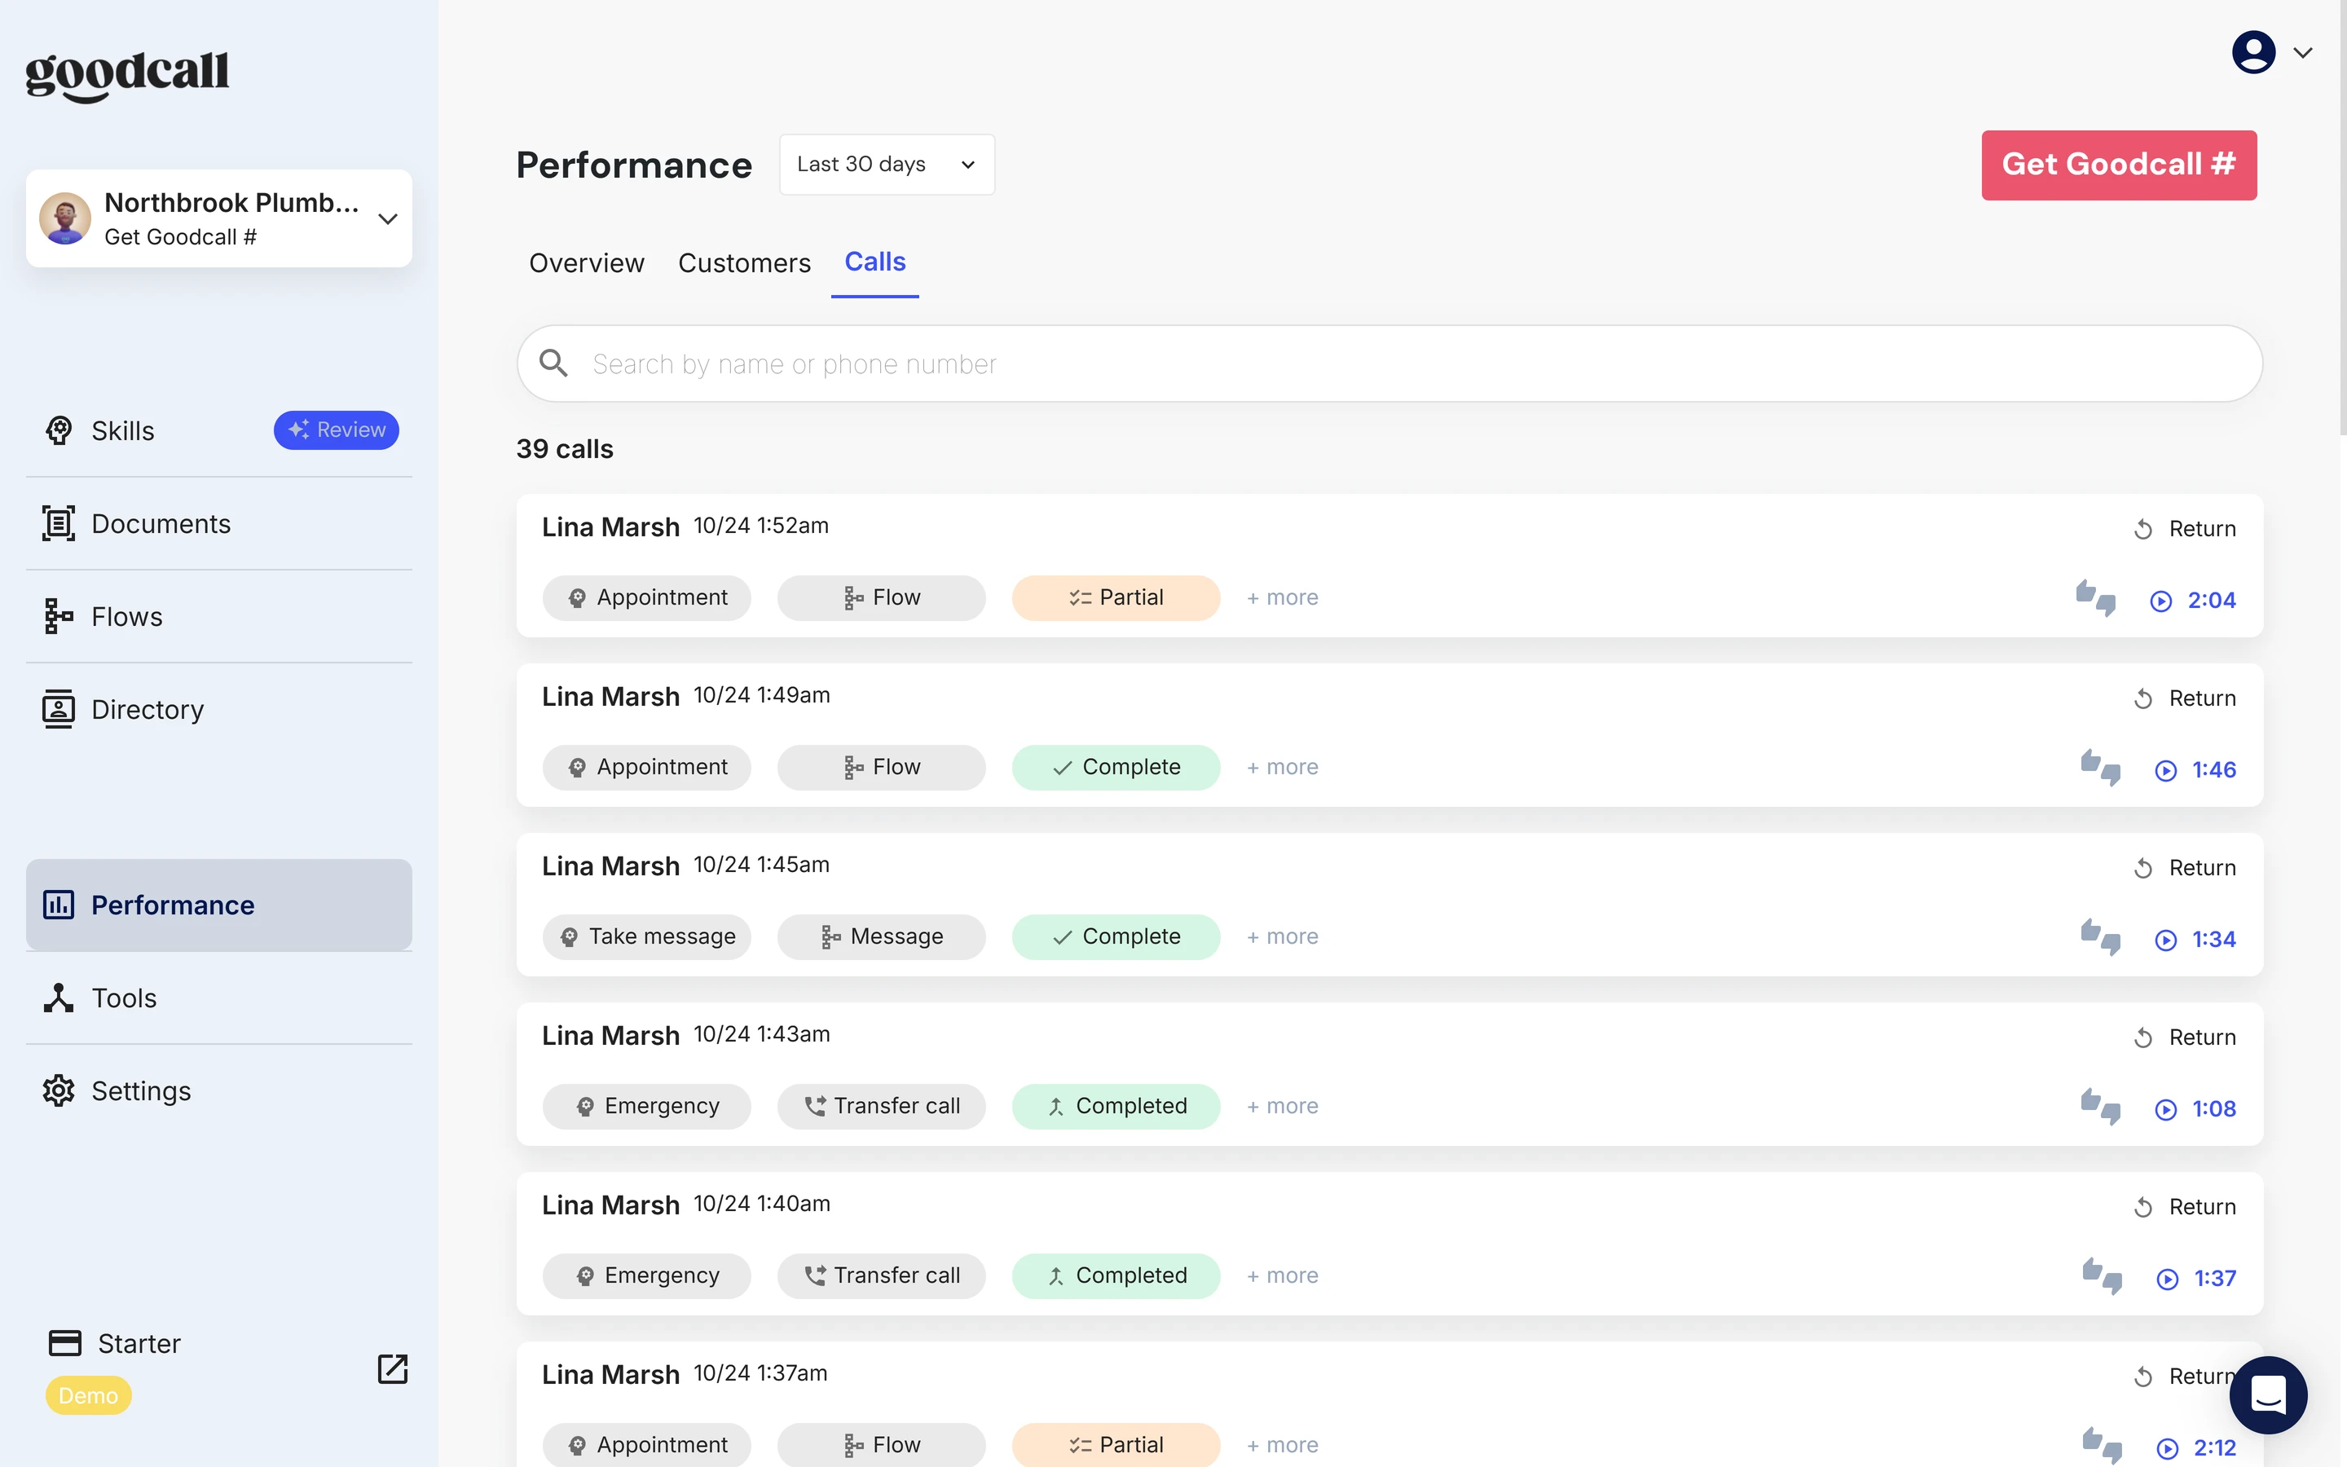The width and height of the screenshot is (2347, 1467).
Task: Open the Documents section
Action: [137, 523]
